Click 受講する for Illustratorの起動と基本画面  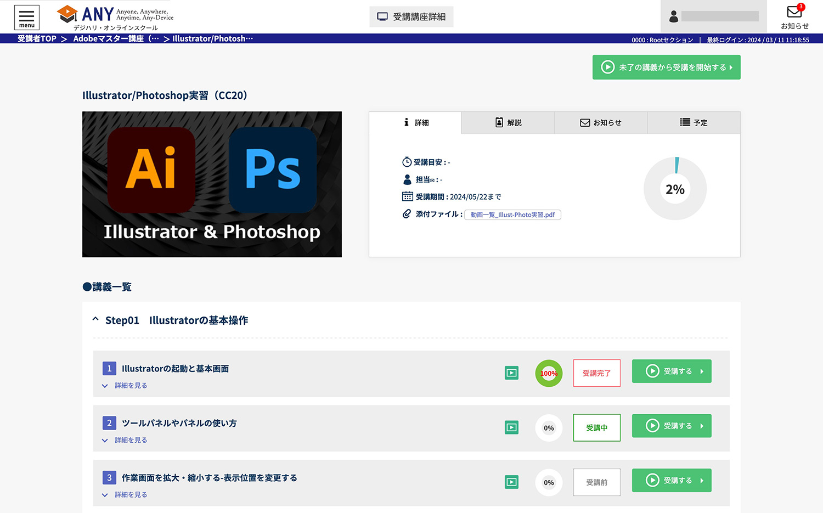[672, 371]
